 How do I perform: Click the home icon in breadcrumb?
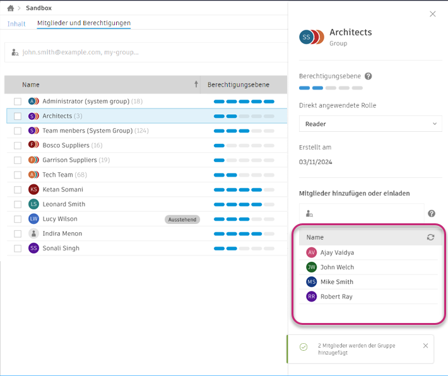pos(10,8)
